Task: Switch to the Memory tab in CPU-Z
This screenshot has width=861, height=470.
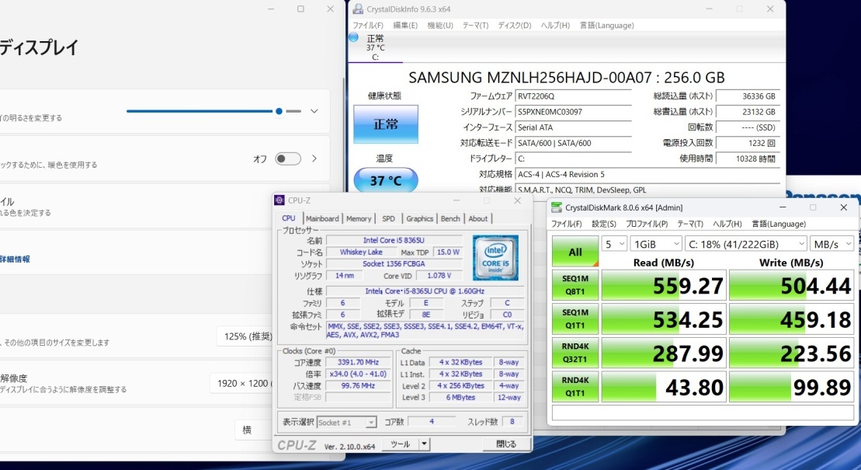Action: (359, 218)
